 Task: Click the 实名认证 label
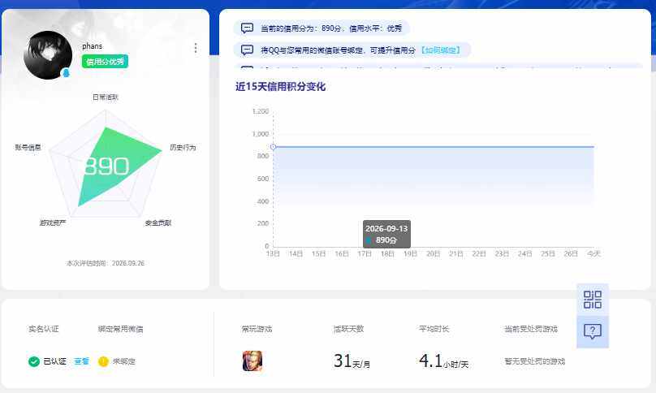pyautogui.click(x=44, y=329)
